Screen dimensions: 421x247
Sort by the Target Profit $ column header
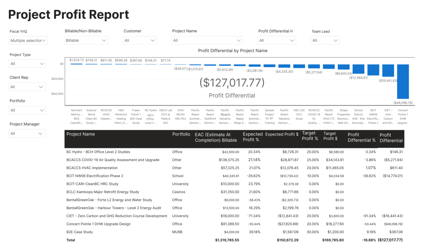pyautogui.click(x=330, y=137)
